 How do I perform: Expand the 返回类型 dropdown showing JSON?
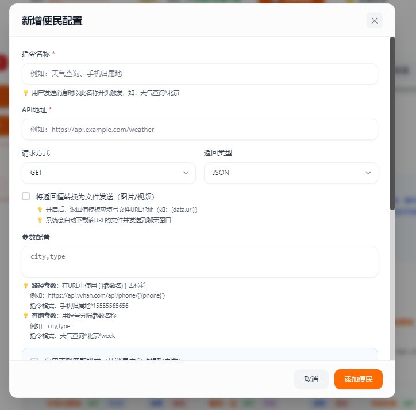291,173
